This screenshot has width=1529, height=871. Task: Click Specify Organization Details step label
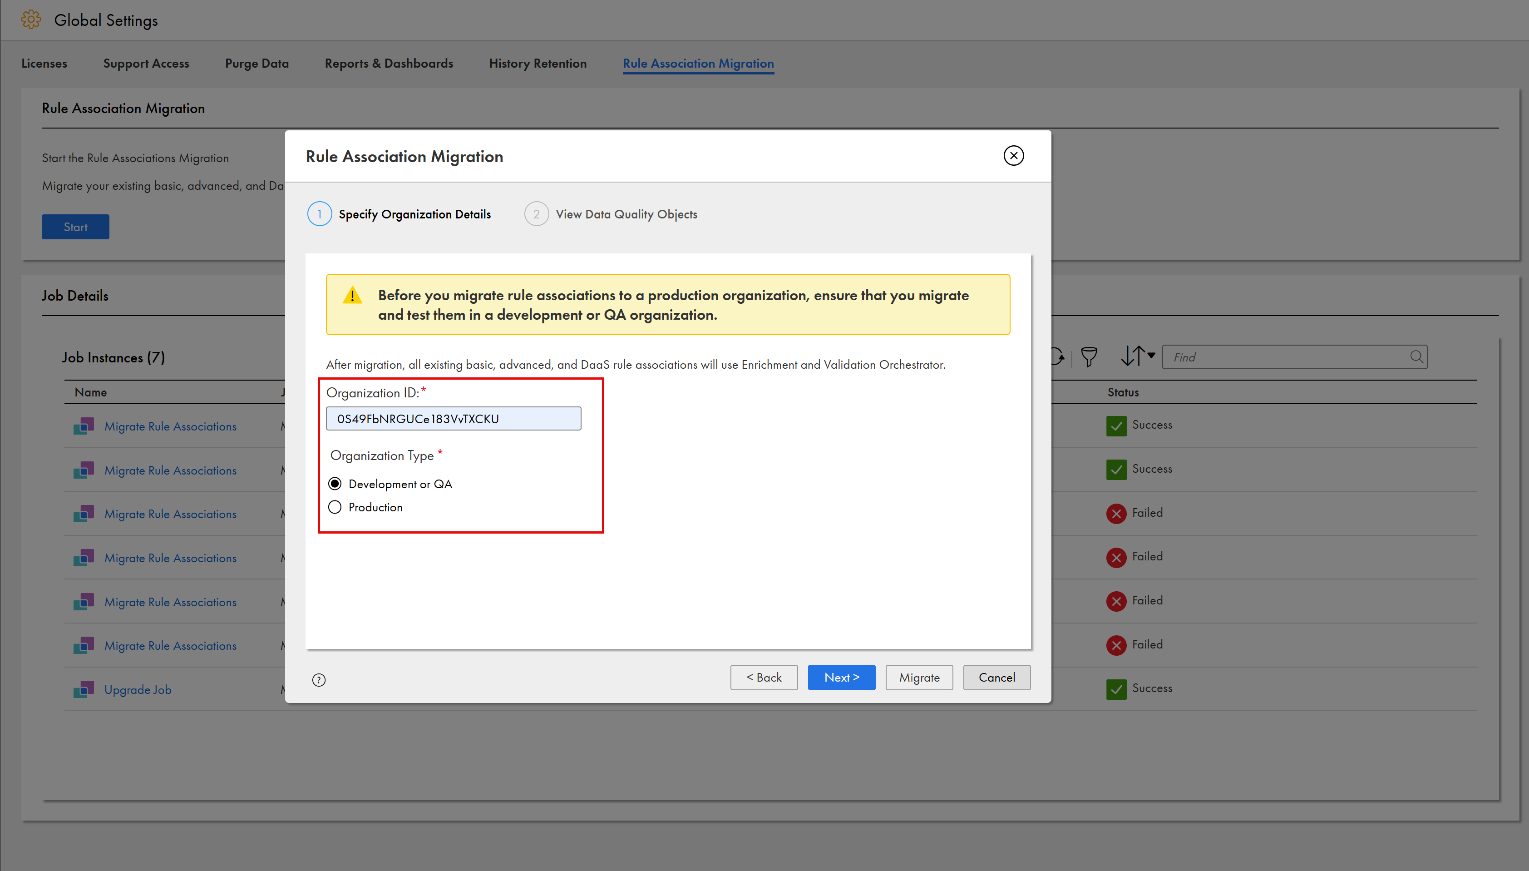414,214
